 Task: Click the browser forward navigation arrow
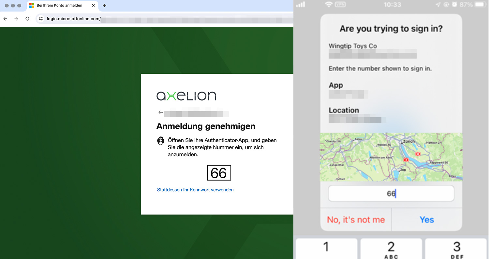[x=16, y=19]
